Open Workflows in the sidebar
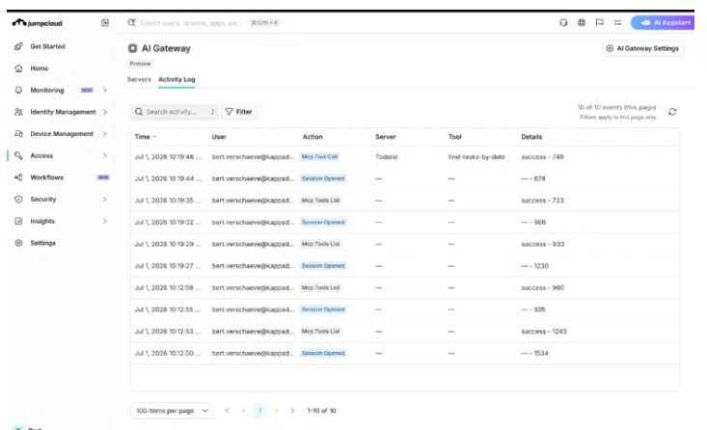 tap(47, 177)
